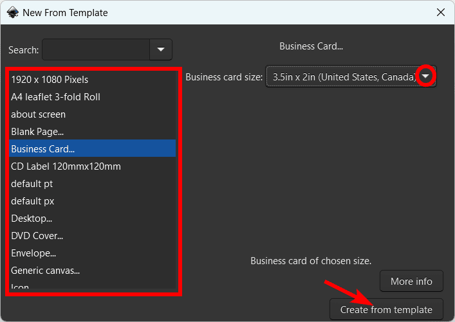The height and width of the screenshot is (322, 455).
Task: Click the Inkscape logo in title bar
Action: (12, 12)
